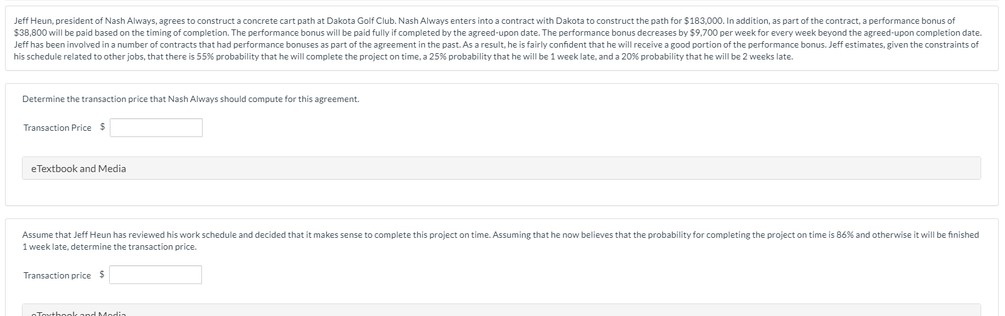Viewport: 1005px width, 316px height.
Task: Open the partially visible bottom eTextbook and Media bar
Action: 501,311
